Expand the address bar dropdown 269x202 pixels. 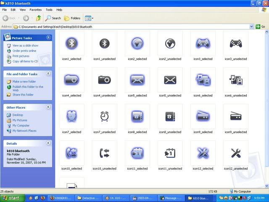(251, 27)
